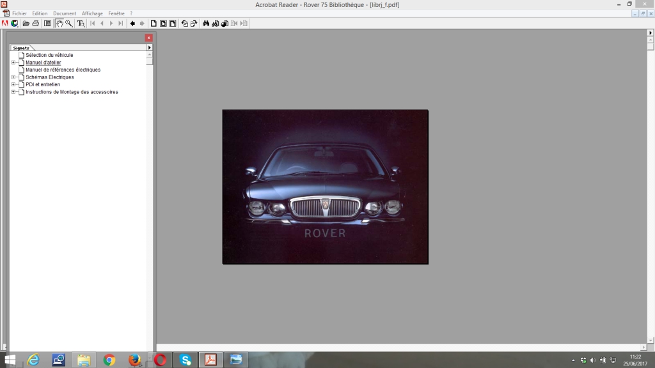
Task: Toggle the navigation pane toolbar button
Action: 47,24
